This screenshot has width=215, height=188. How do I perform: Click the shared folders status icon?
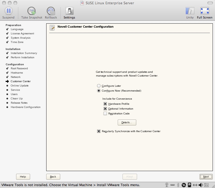coord(206,185)
